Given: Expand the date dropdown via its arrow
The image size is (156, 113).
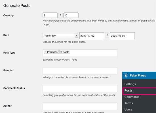Looking at the screenshot, I should pyautogui.click(x=76, y=36).
